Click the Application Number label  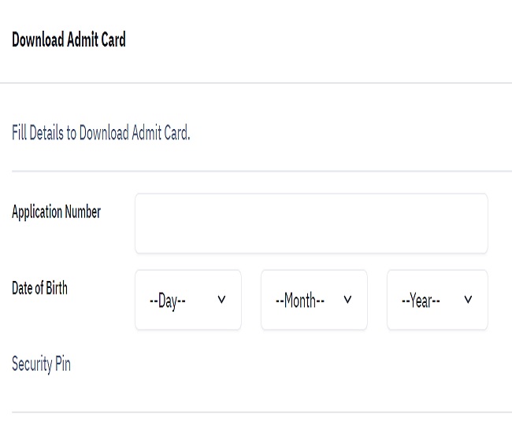pos(56,212)
